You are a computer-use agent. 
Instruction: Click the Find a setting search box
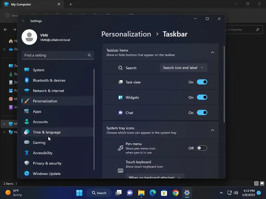58,55
